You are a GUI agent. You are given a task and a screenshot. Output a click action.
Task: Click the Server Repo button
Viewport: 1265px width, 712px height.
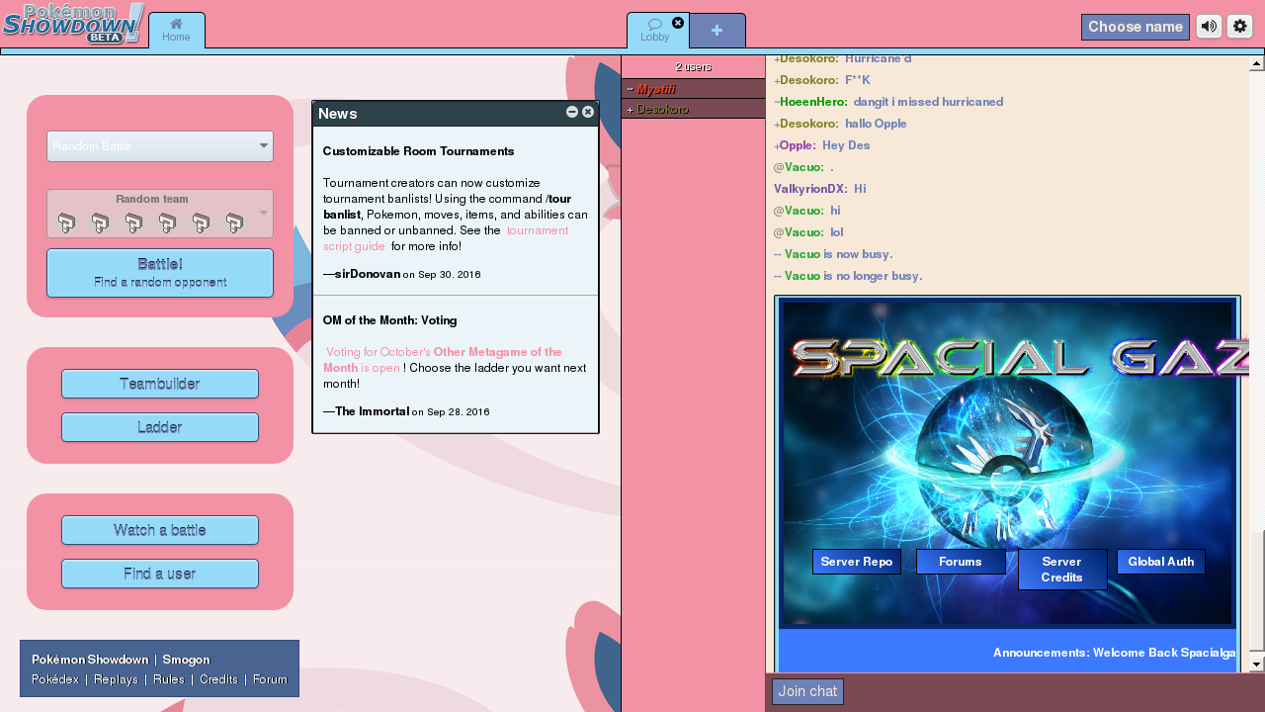pos(857,562)
